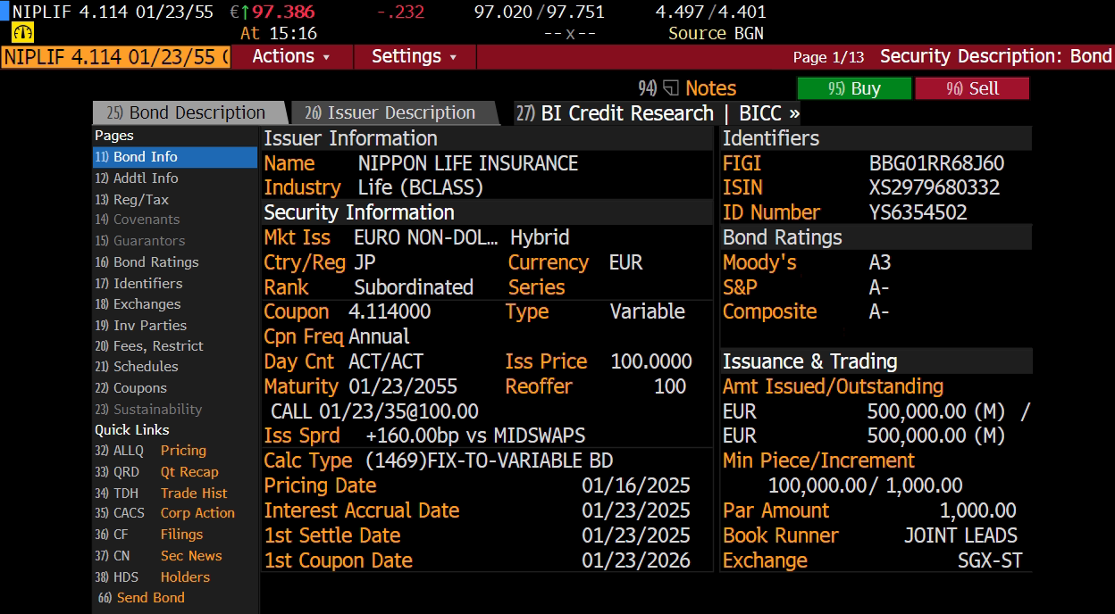Viewport: 1115px width, 614px height.
Task: Click the Type value Variable
Action: point(648,311)
